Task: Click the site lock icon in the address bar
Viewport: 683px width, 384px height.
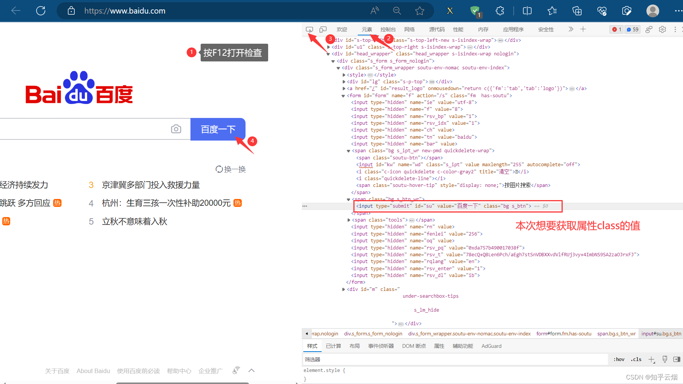Action: (x=71, y=11)
